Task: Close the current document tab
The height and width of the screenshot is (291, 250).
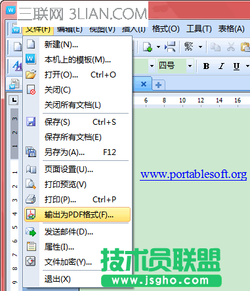Action: 144,84
